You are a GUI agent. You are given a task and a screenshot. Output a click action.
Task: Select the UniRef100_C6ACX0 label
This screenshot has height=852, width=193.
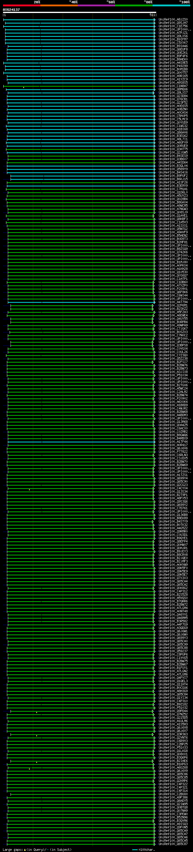click(x=173, y=428)
